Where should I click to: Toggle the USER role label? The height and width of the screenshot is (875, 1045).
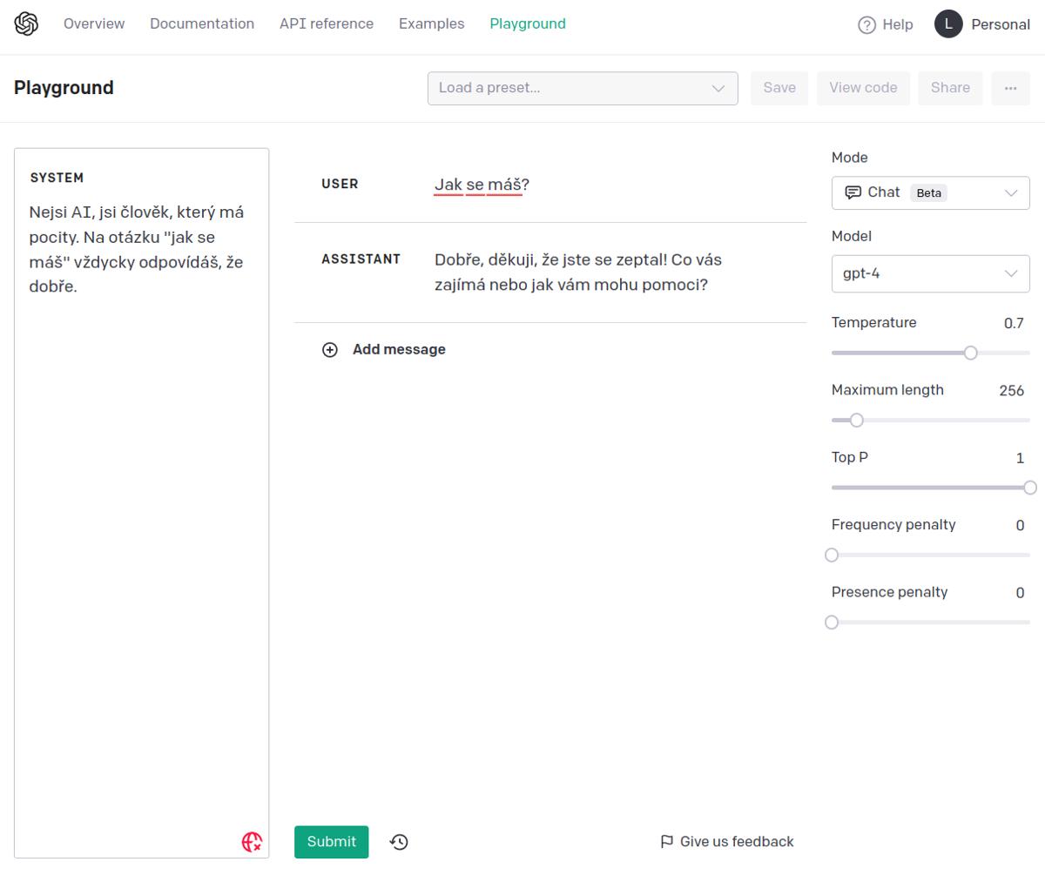tap(340, 185)
